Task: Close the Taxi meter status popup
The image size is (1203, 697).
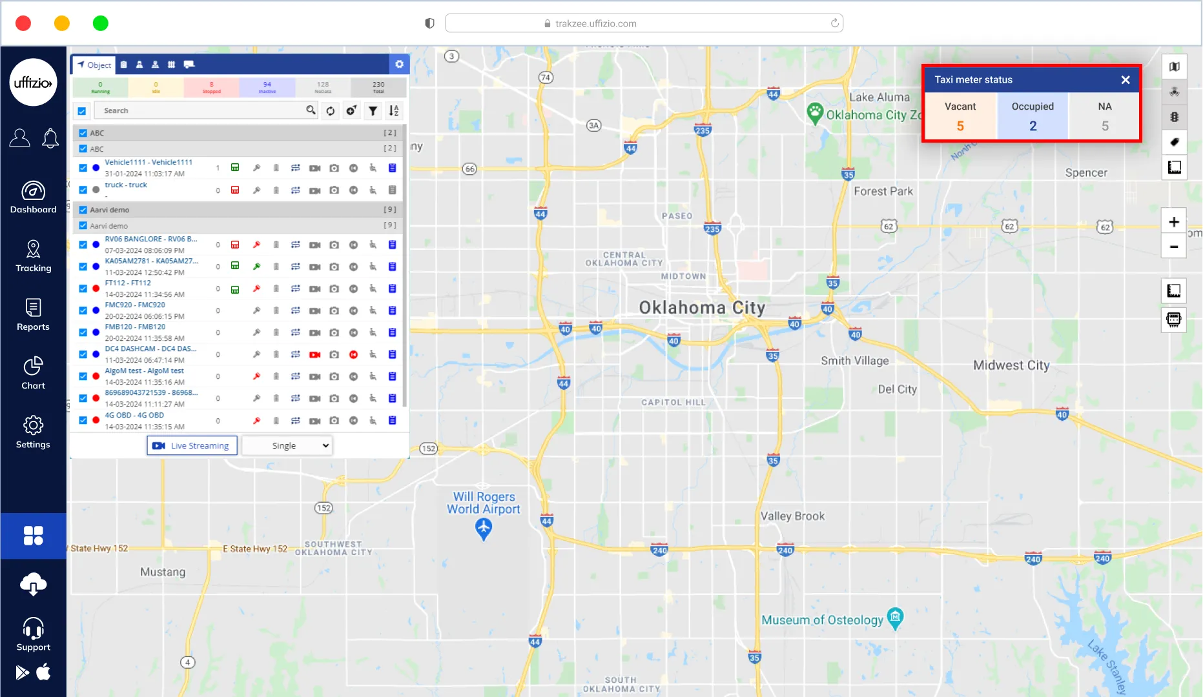Action: point(1125,80)
